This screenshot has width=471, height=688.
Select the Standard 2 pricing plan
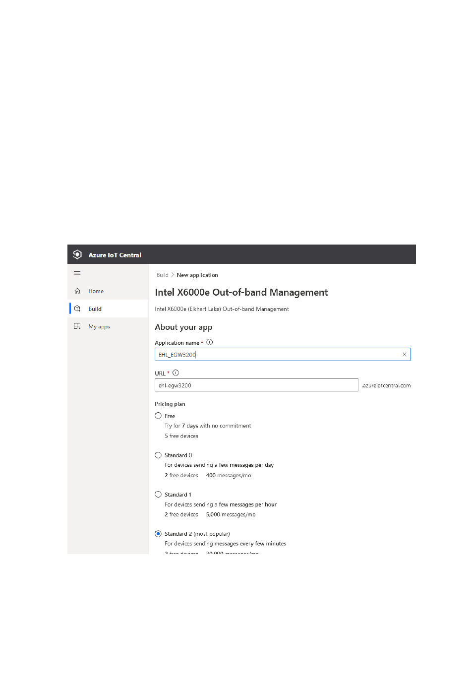click(158, 534)
